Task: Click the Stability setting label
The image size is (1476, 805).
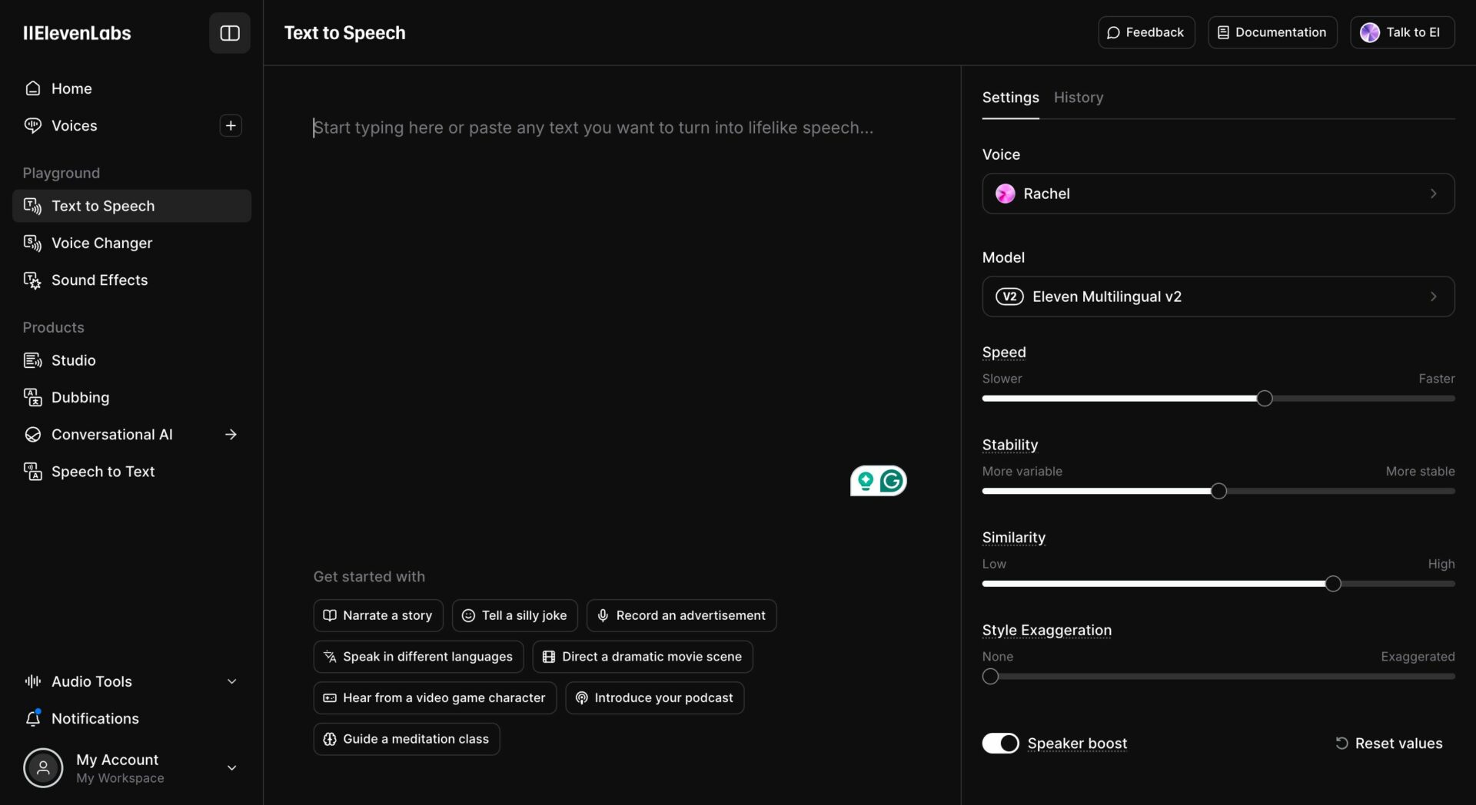Action: 1009,445
